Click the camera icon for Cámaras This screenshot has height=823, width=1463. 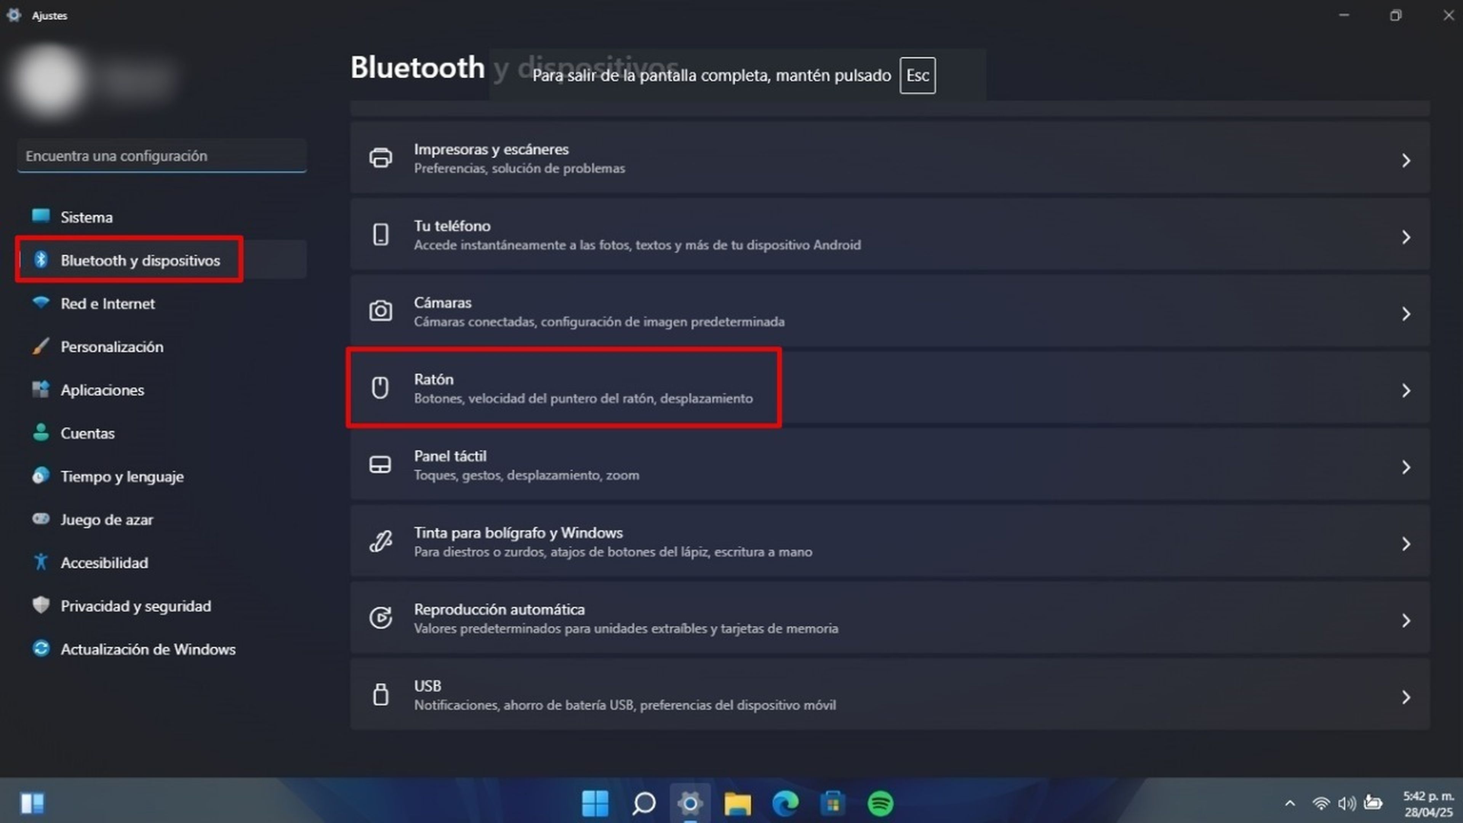381,311
